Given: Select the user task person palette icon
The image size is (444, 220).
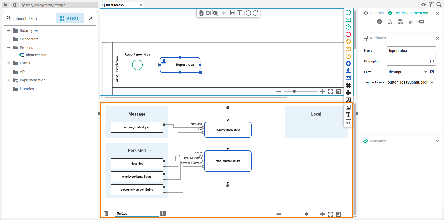Looking at the screenshot, I should tap(348, 71).
